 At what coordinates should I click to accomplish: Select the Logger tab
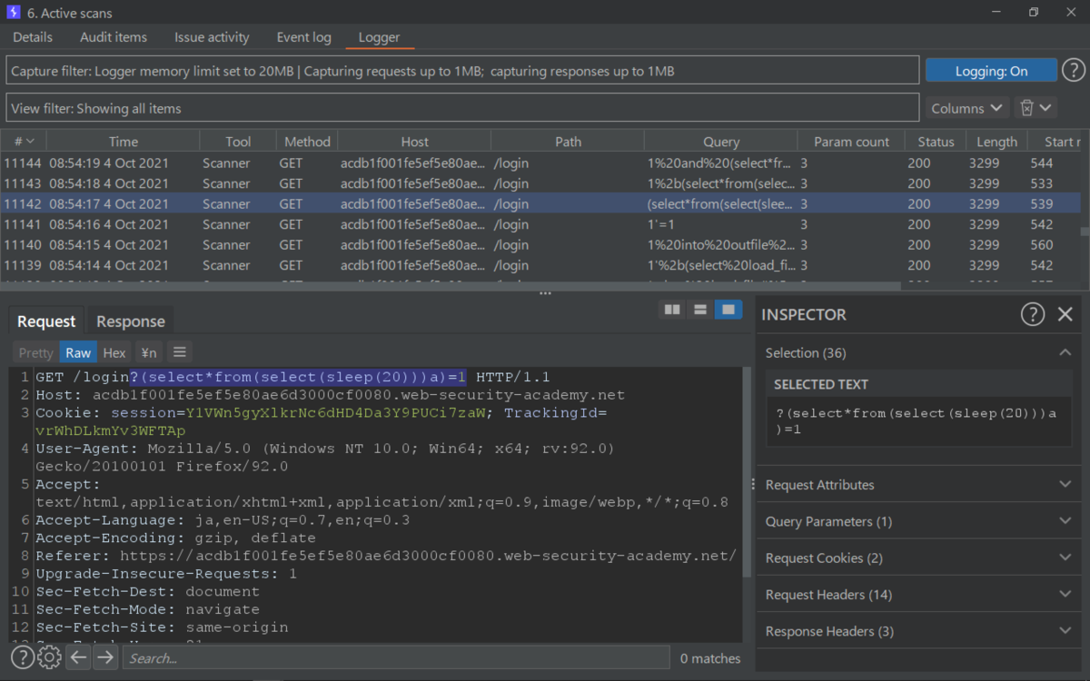point(379,37)
